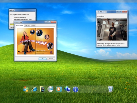Minimize the Post of the week window

coord(117,11)
